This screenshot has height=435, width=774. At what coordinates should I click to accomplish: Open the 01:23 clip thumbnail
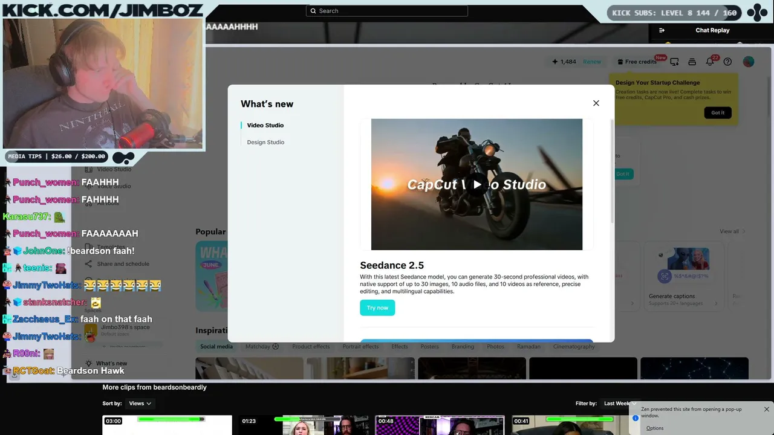(304, 425)
